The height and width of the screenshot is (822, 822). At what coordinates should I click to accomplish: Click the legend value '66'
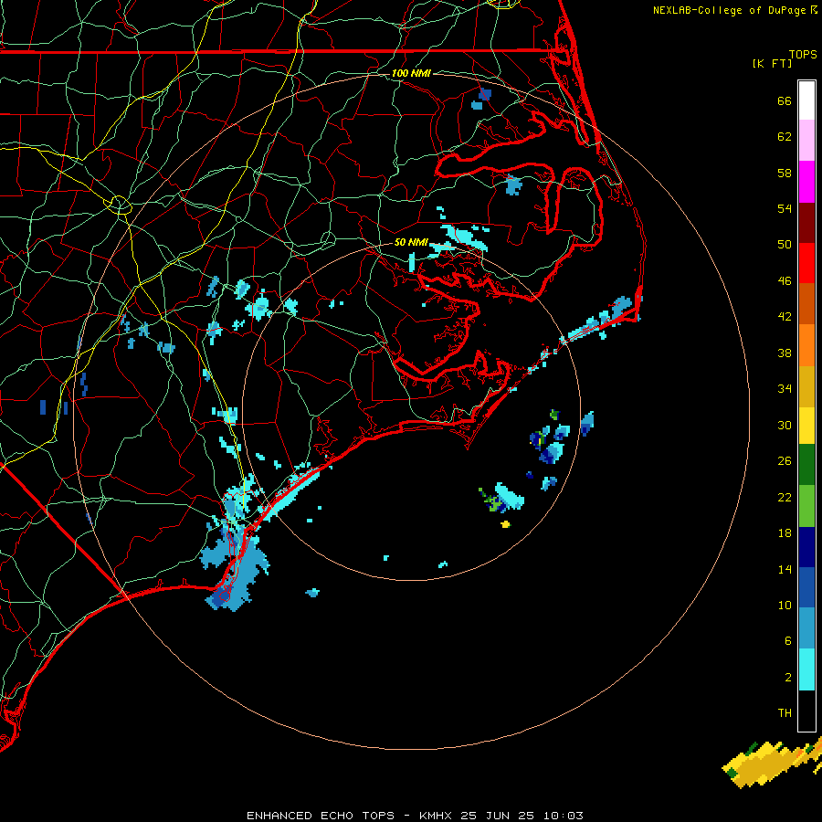(x=785, y=100)
